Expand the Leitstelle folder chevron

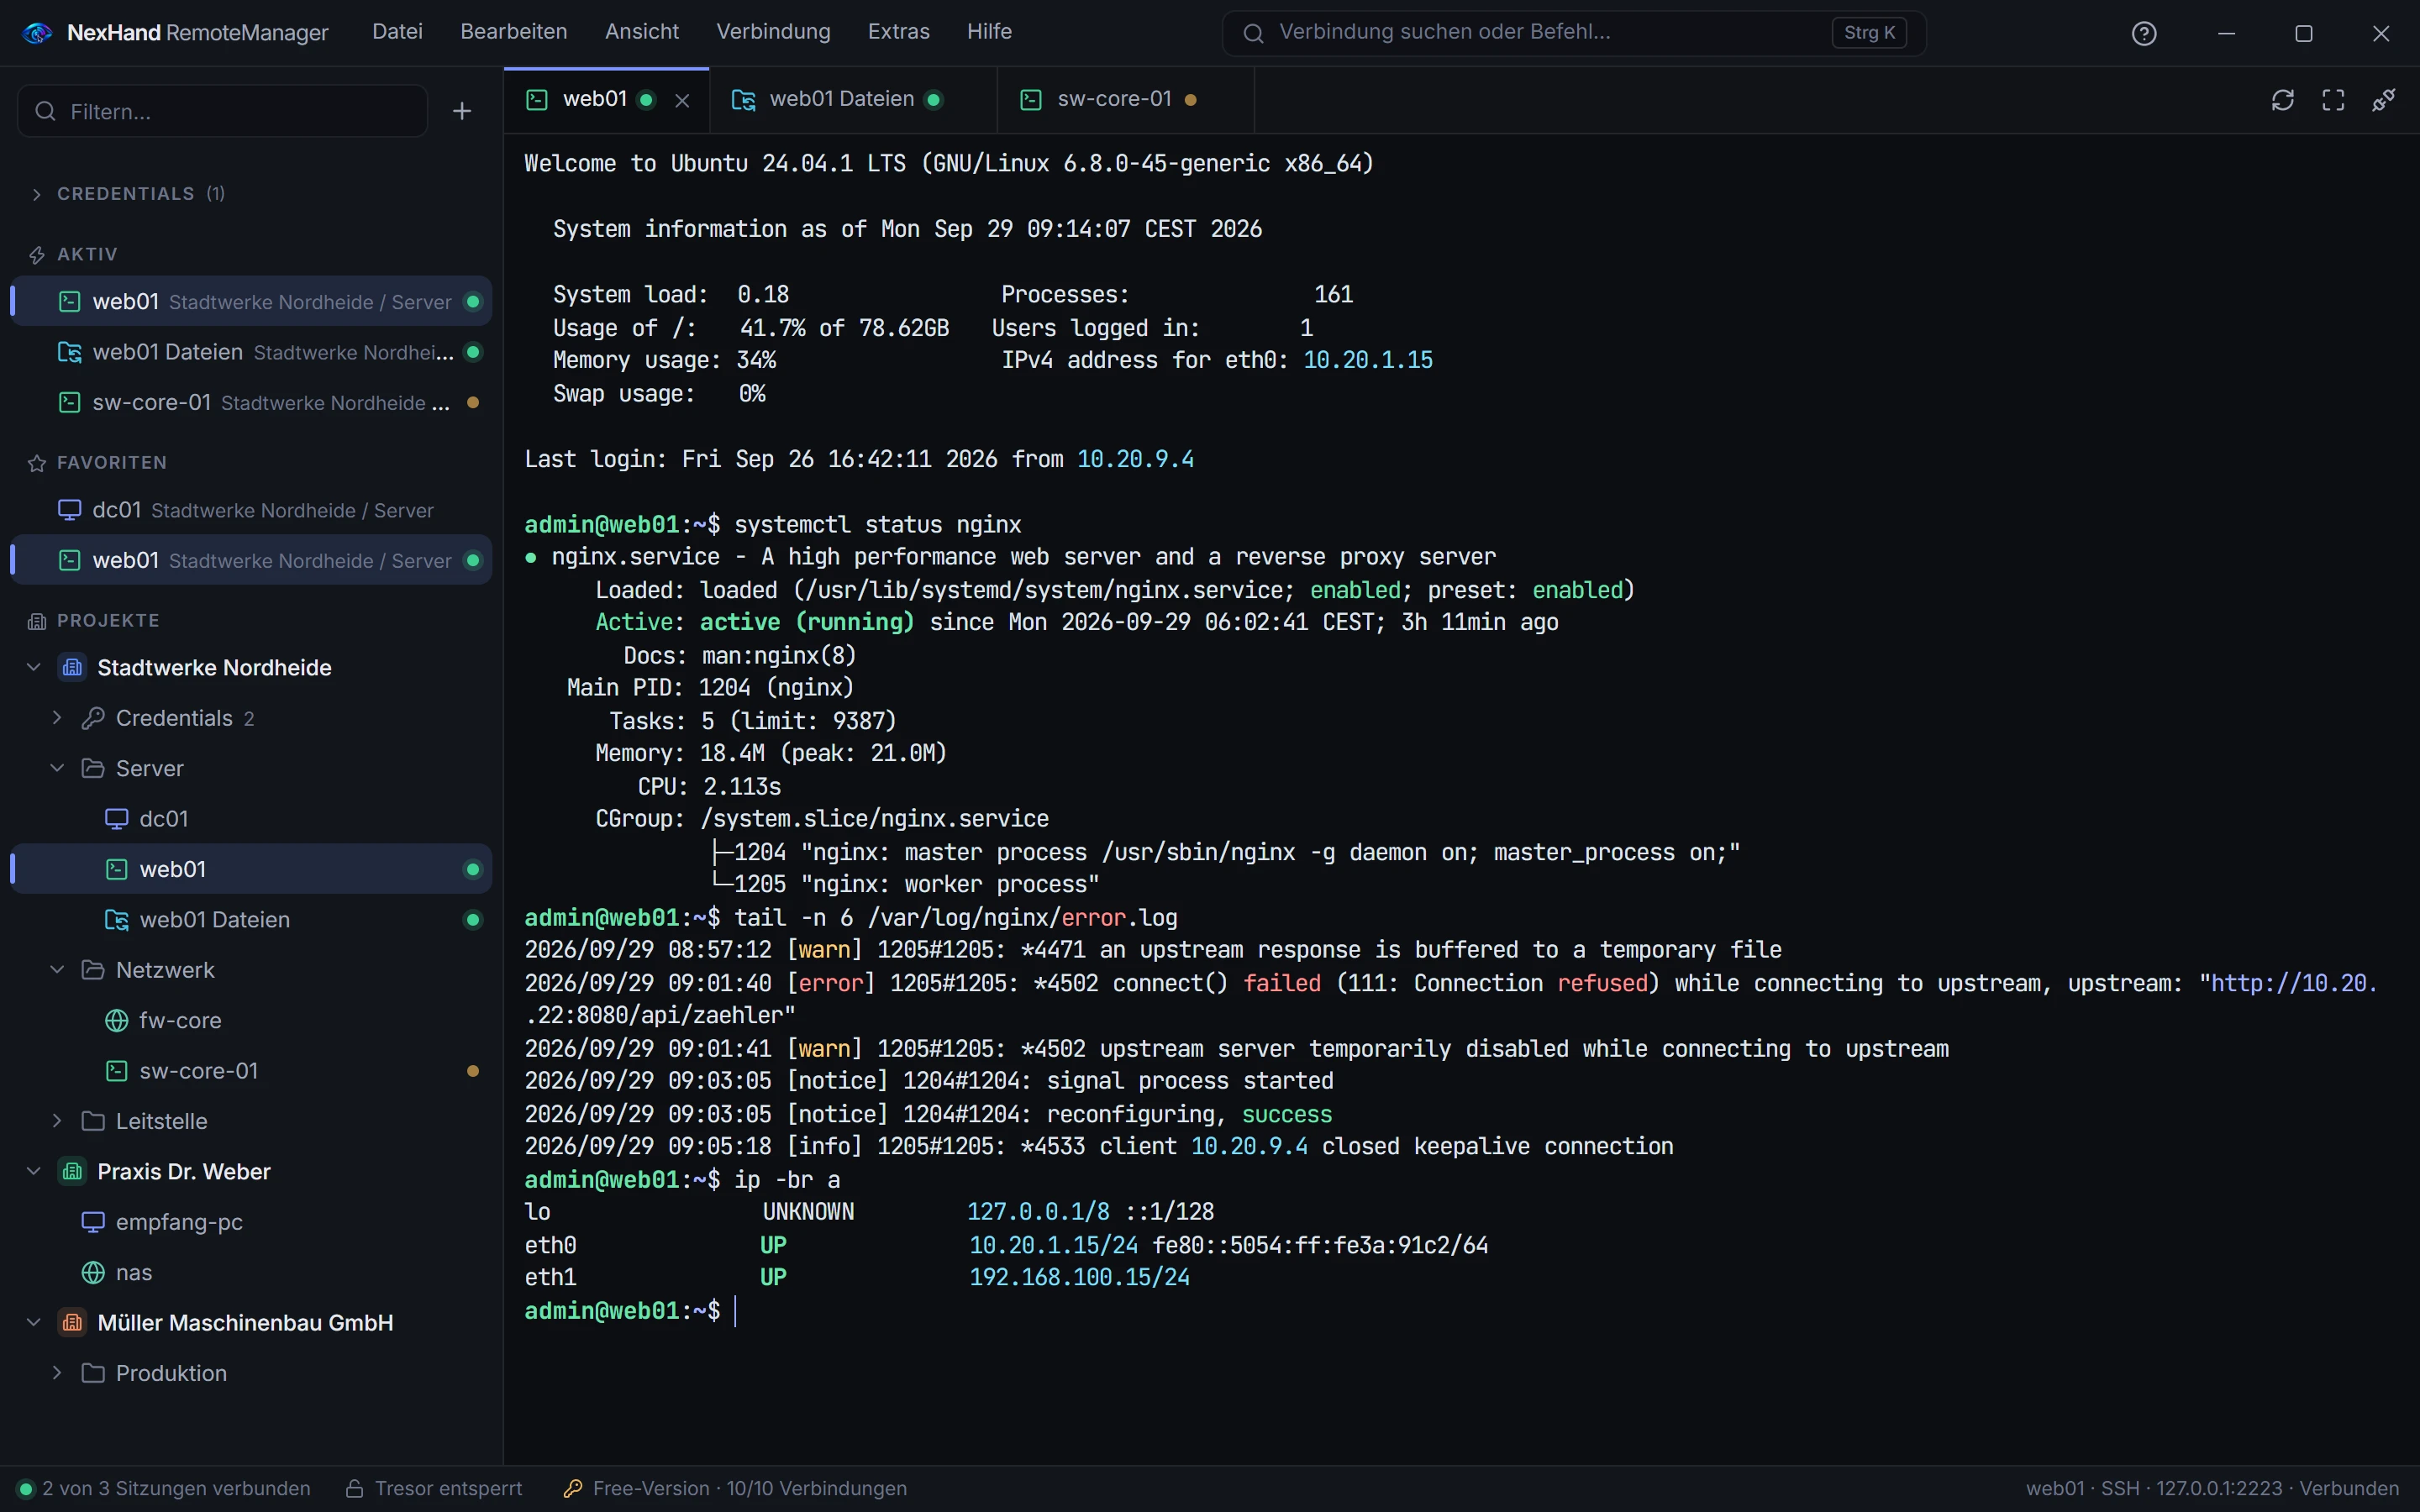(x=57, y=1121)
